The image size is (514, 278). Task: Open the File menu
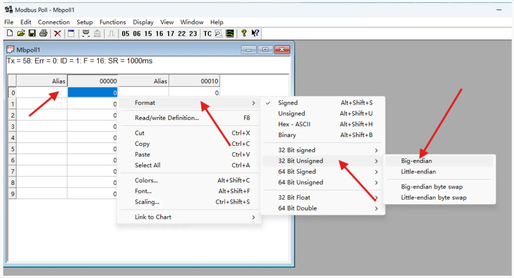pos(9,22)
